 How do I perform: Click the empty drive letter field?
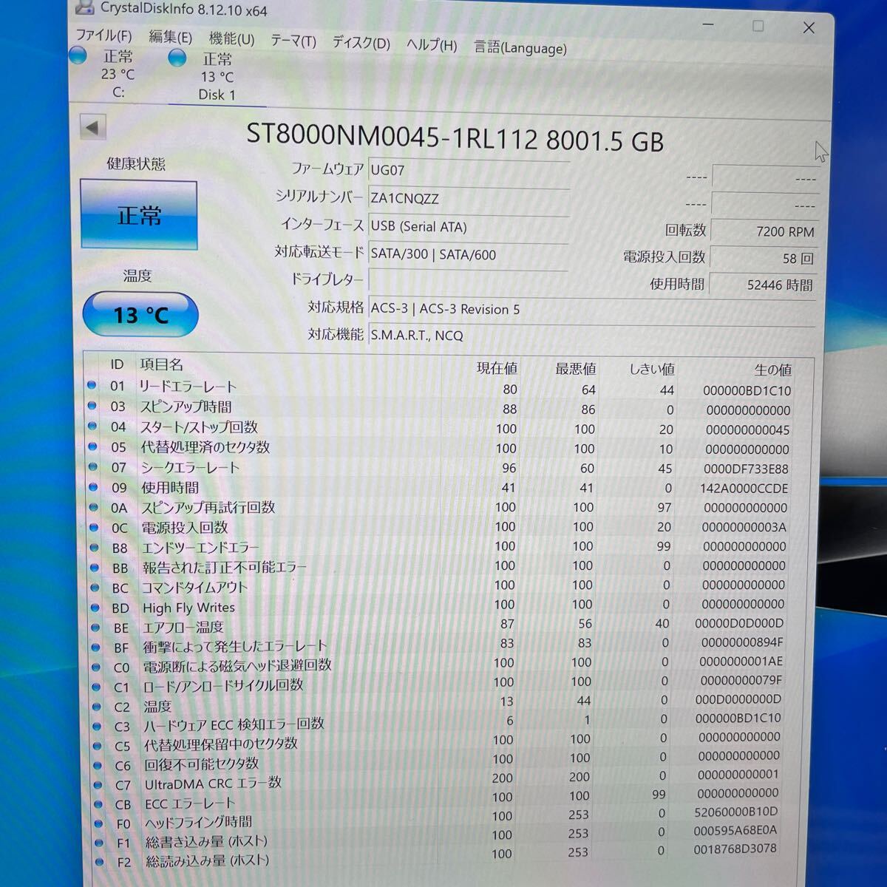click(x=469, y=281)
